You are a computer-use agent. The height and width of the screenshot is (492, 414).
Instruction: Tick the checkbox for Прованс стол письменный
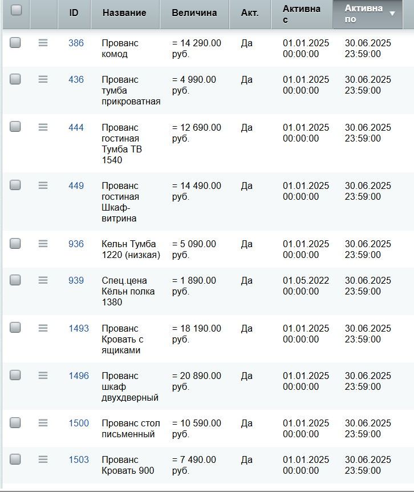coord(15,423)
